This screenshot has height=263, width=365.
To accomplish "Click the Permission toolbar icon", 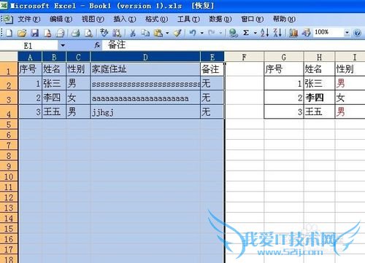I will pyautogui.click(x=47, y=33).
